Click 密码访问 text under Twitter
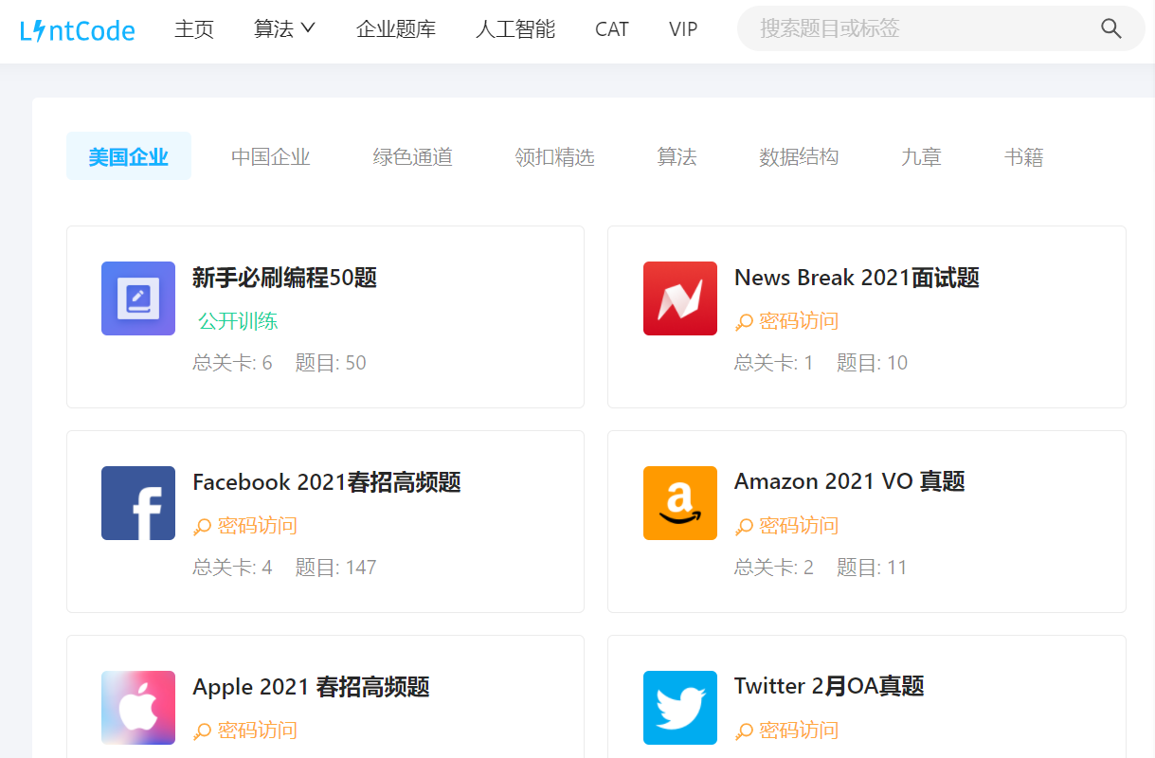This screenshot has height=758, width=1155. [799, 731]
